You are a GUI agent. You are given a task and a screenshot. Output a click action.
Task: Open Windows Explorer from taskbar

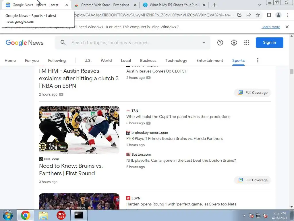[43, 215]
